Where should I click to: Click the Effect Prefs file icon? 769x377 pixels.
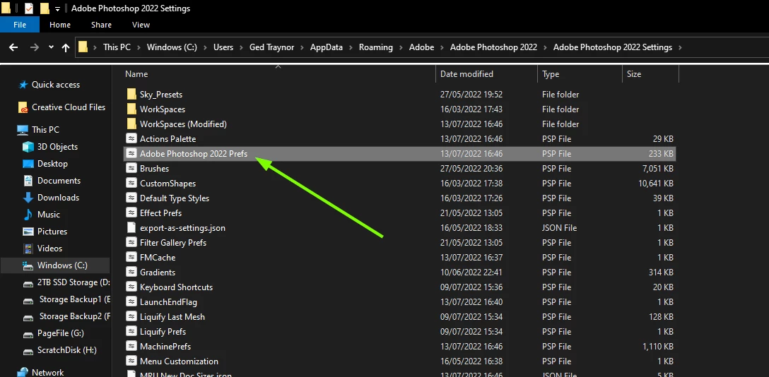(x=131, y=213)
